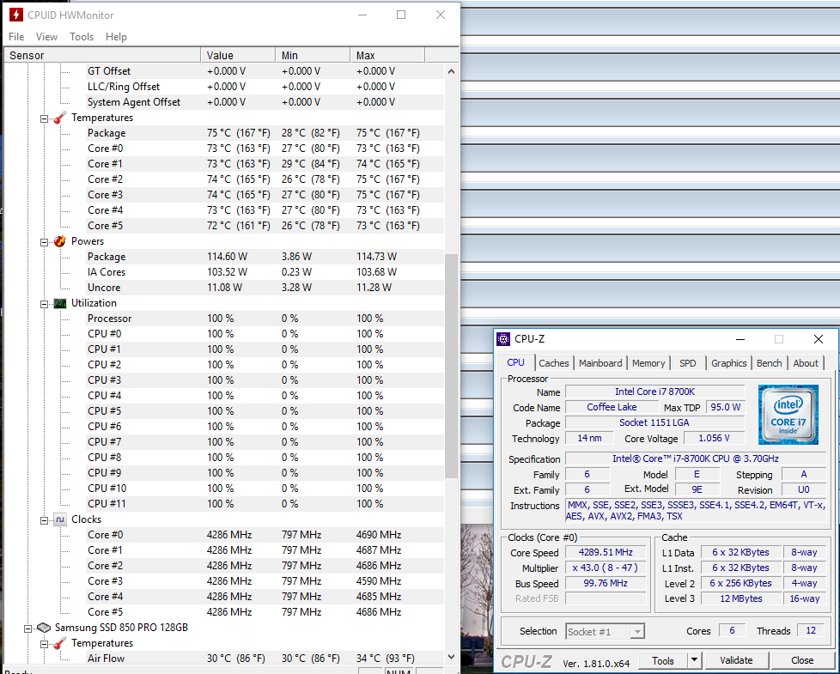Click the HWMonitor vertical scrollbar thumb
This screenshot has width=840, height=674.
[451, 366]
